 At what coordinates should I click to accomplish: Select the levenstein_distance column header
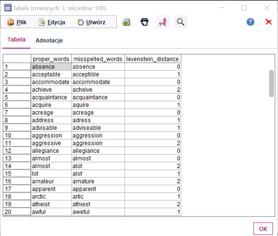(153, 59)
